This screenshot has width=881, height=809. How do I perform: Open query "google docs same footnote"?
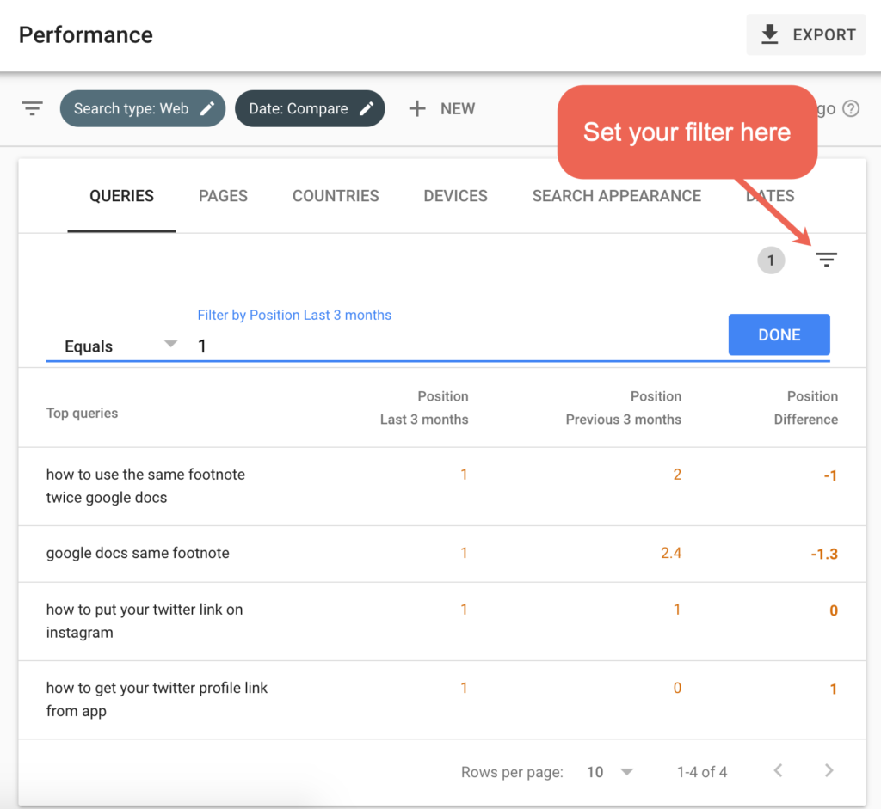coord(138,553)
